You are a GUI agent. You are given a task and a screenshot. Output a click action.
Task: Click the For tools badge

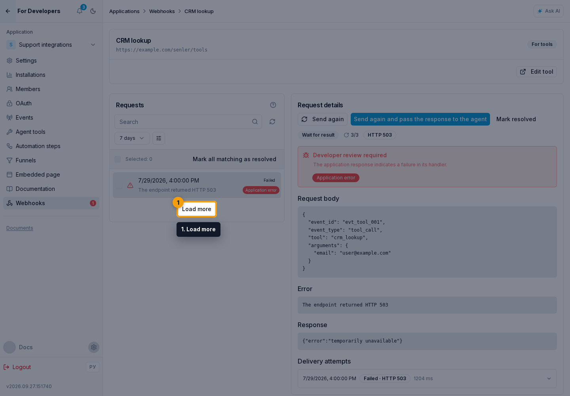click(x=542, y=44)
